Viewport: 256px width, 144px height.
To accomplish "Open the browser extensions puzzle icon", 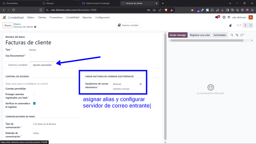I will click(212, 10).
